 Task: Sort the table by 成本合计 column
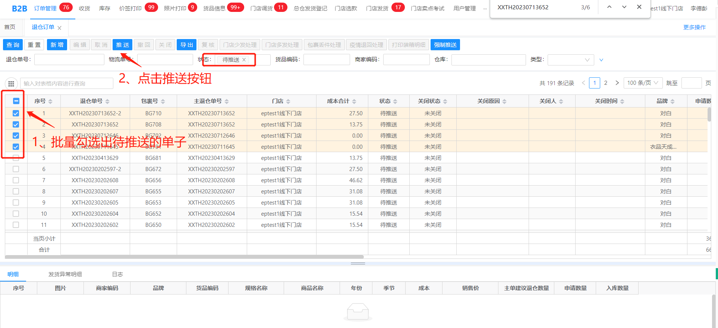(x=354, y=102)
